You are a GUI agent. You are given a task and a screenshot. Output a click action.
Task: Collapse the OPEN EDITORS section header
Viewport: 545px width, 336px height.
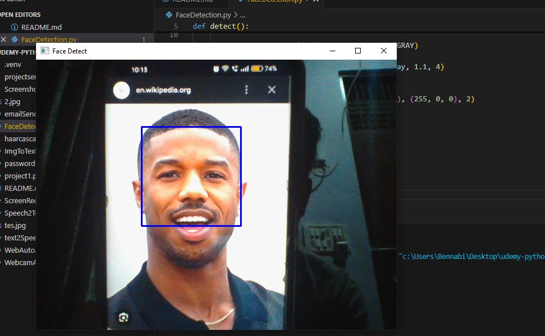(20, 15)
